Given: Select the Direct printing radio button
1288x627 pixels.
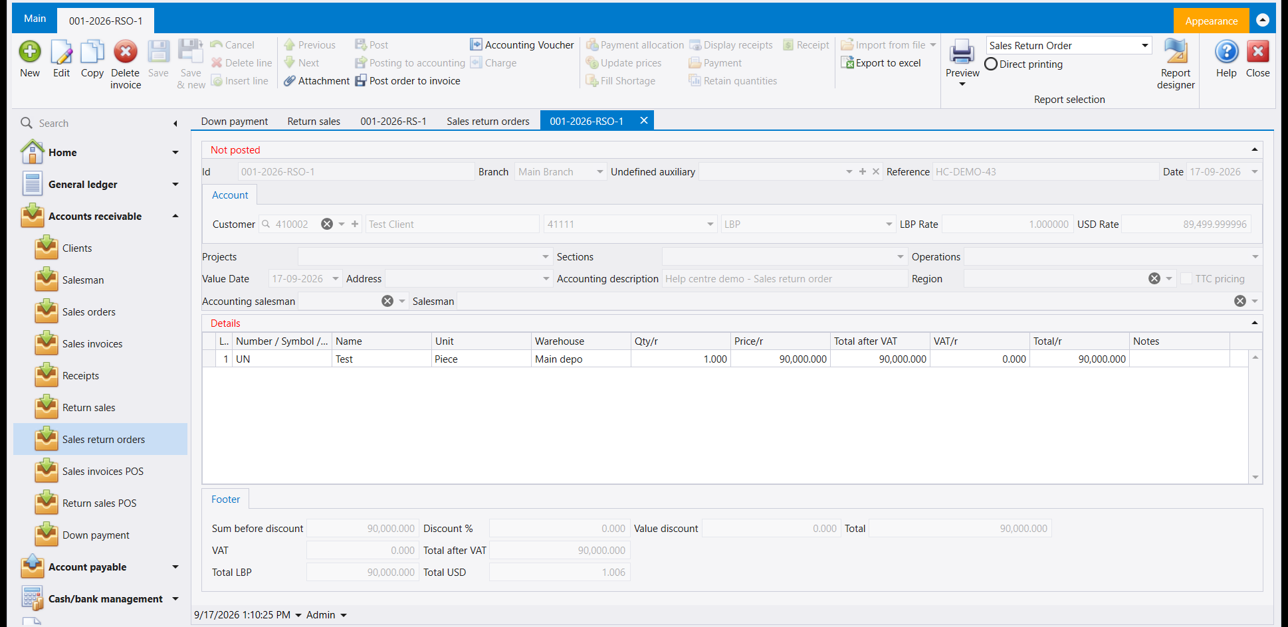Looking at the screenshot, I should pyautogui.click(x=991, y=64).
